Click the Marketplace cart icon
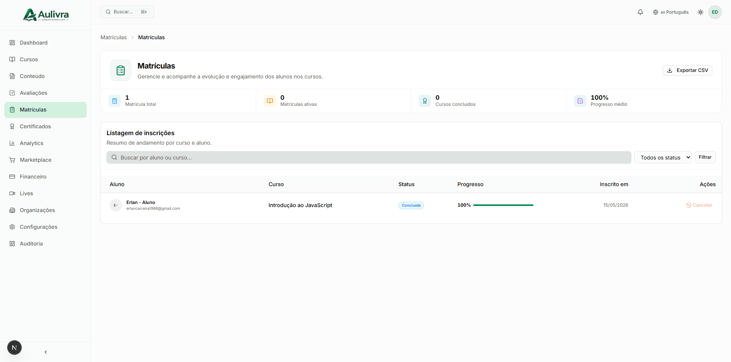The height and width of the screenshot is (362, 731). coord(12,160)
